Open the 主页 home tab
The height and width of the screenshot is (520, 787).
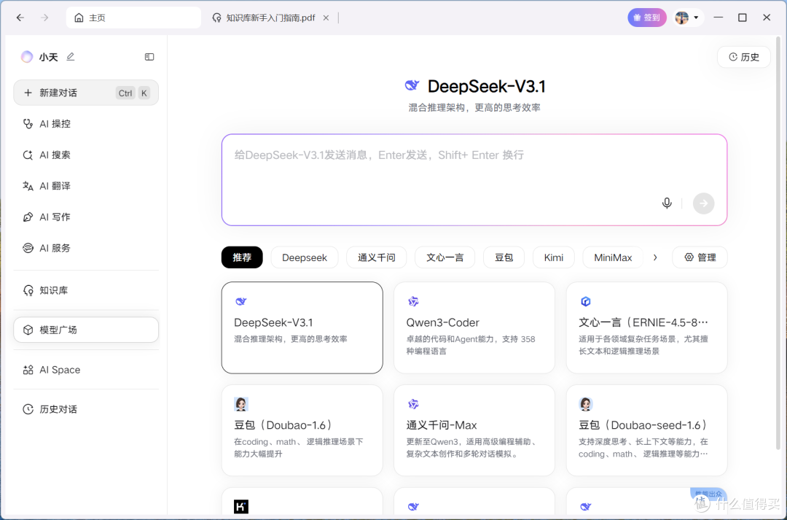(x=133, y=18)
